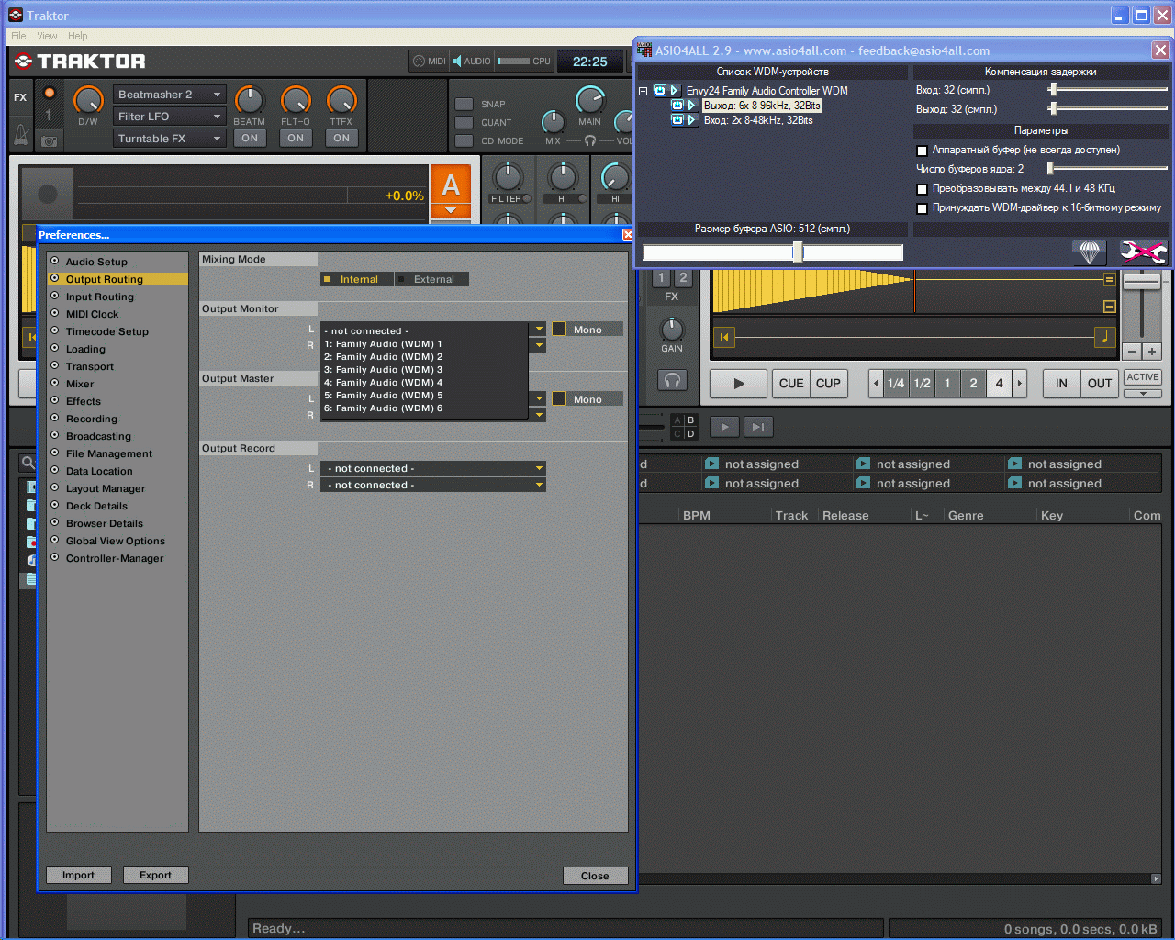The height and width of the screenshot is (940, 1175).
Task: Click the MIDI indicator in header
Action: point(429,62)
